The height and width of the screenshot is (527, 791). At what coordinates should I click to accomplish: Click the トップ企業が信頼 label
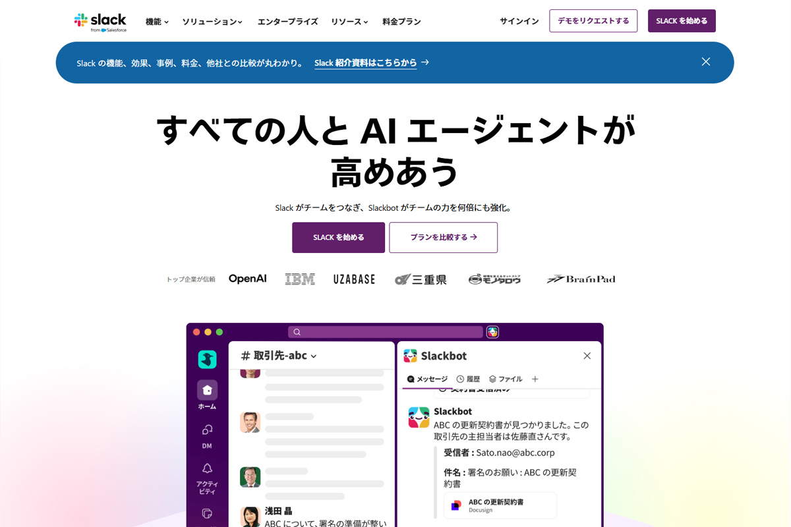190,279
